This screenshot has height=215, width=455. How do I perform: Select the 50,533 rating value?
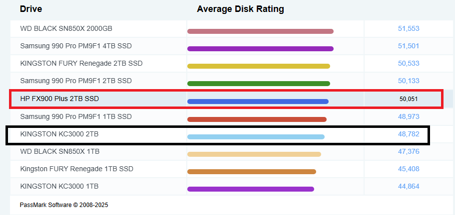click(x=409, y=63)
